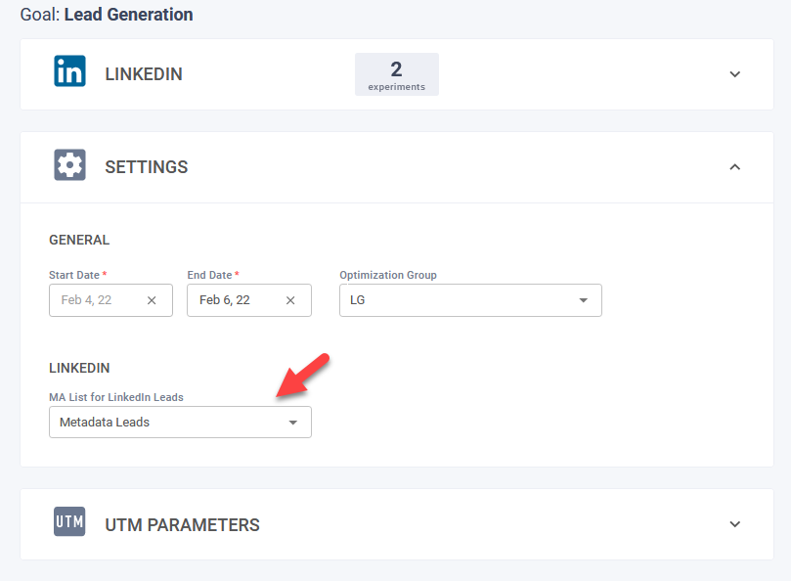Screen dimensions: 791x581
Task: Click the Lead Generation goal text
Action: tap(128, 15)
